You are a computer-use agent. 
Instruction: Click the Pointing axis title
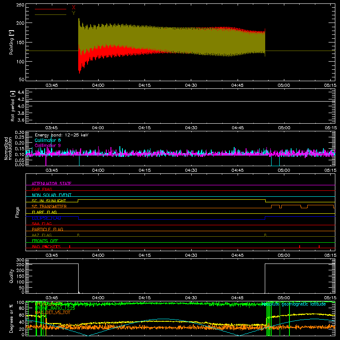point(11,42)
